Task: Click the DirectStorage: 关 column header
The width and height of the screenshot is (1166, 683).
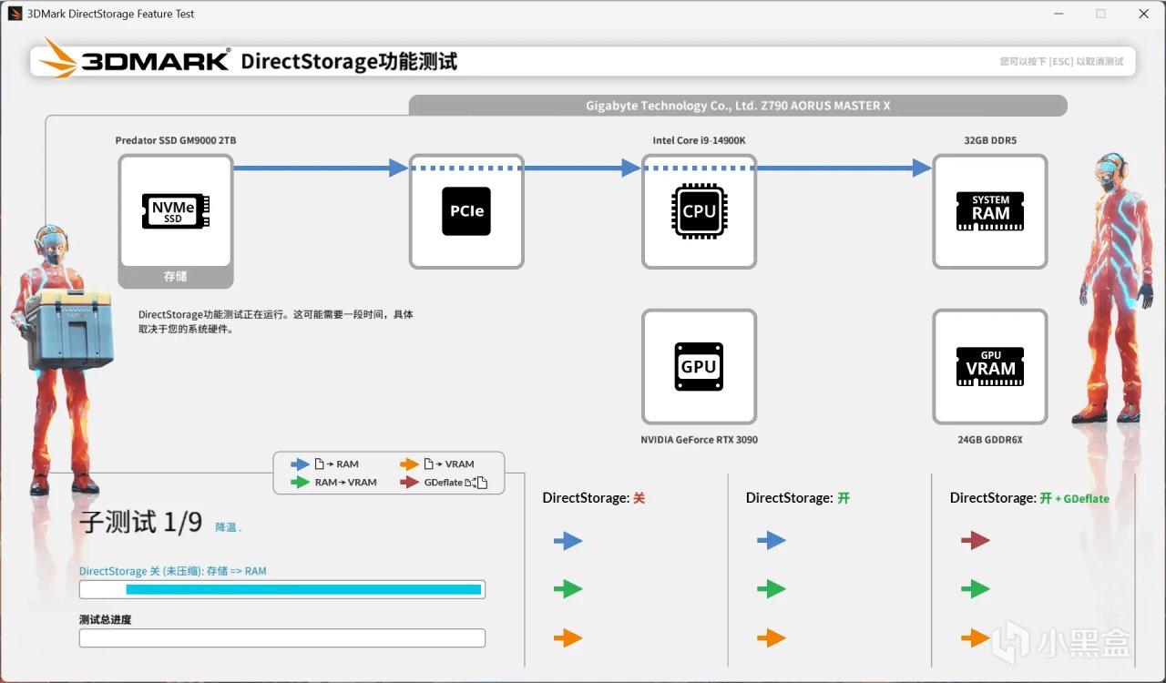Action: point(594,498)
